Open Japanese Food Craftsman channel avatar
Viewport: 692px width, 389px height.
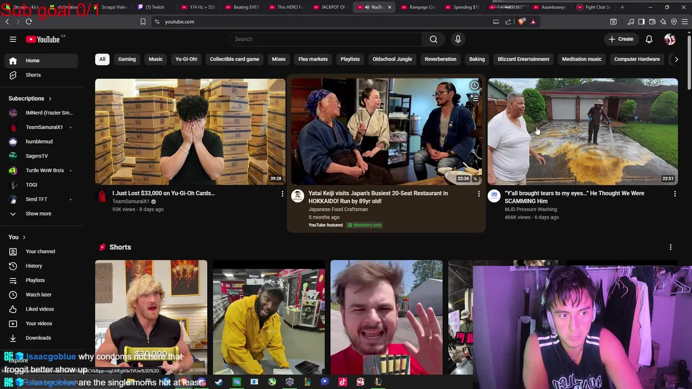(x=297, y=196)
